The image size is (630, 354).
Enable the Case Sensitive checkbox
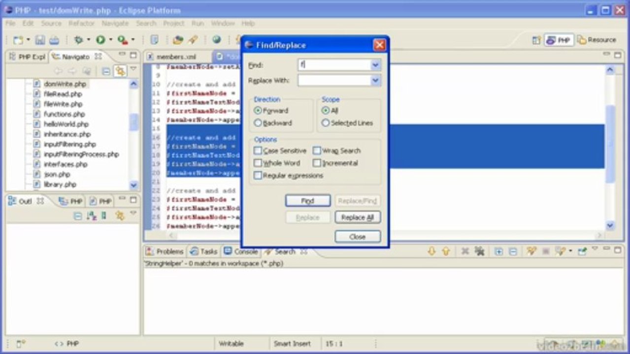click(258, 150)
